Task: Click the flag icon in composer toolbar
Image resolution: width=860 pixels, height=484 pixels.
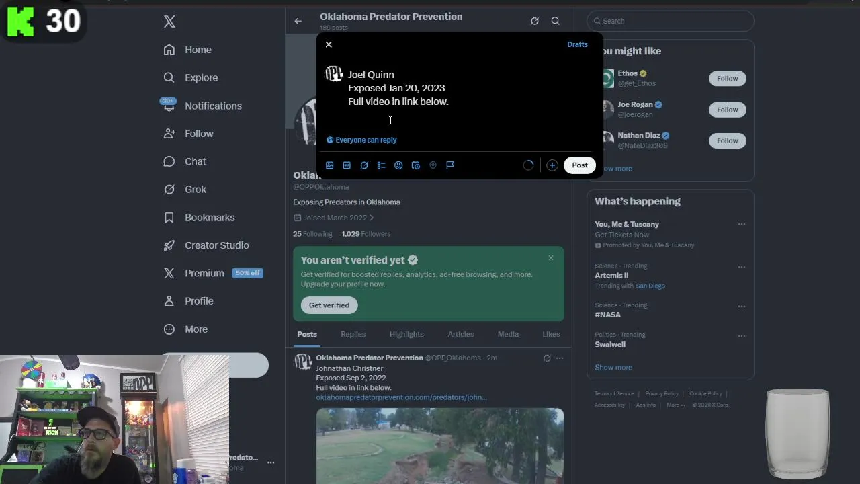Action: coord(450,165)
